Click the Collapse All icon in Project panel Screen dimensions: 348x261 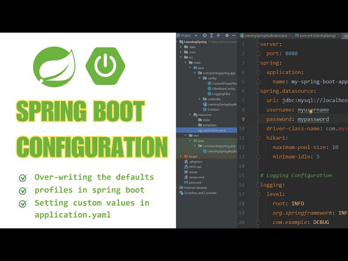coord(219,35)
